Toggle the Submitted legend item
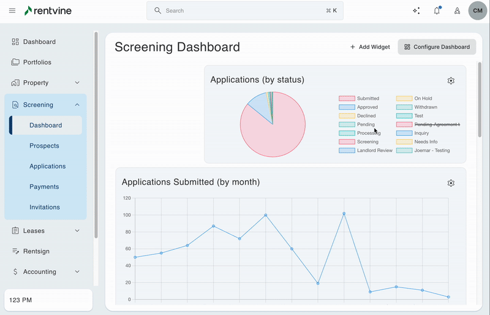The height and width of the screenshot is (315, 490). click(x=367, y=99)
